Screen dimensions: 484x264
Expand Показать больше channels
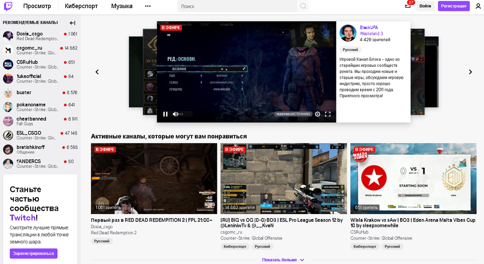(283, 260)
